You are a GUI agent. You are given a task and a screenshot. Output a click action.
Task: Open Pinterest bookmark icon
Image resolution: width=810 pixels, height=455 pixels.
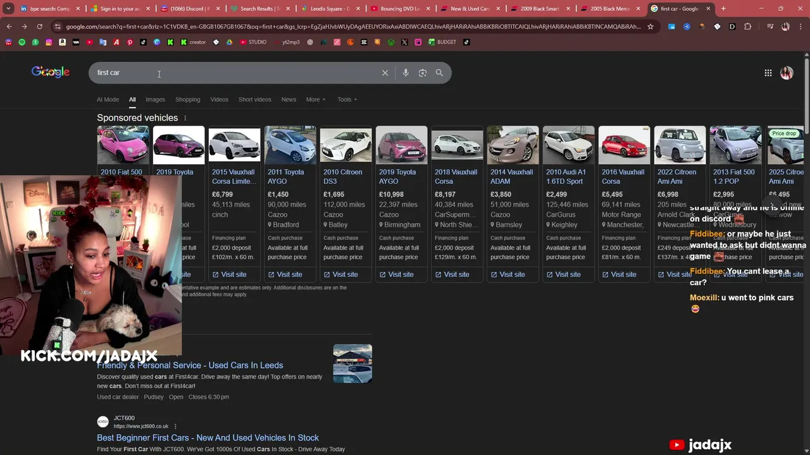coord(130,42)
